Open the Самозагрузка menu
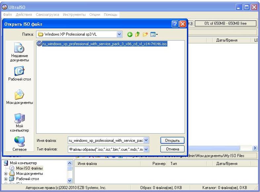Screen dimensions: 260x192 pyautogui.click(x=47, y=15)
